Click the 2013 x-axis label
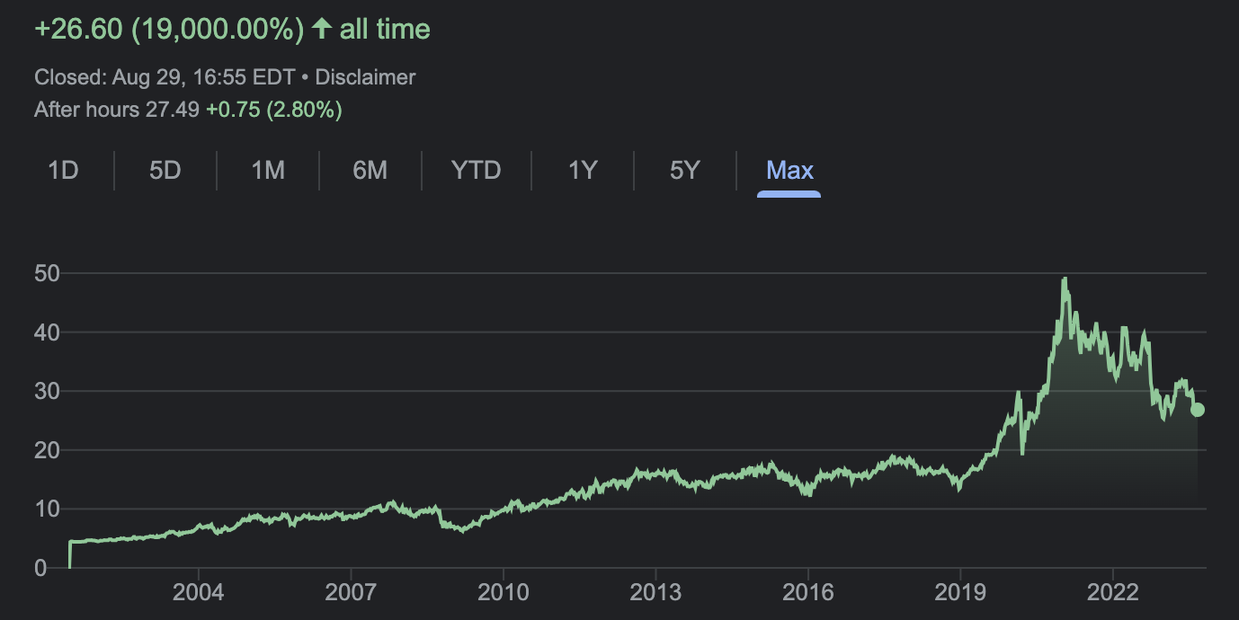 pyautogui.click(x=655, y=592)
